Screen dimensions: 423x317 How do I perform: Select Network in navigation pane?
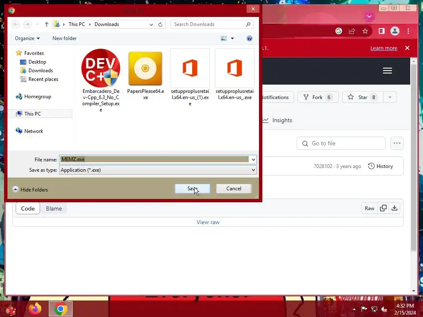29,131
